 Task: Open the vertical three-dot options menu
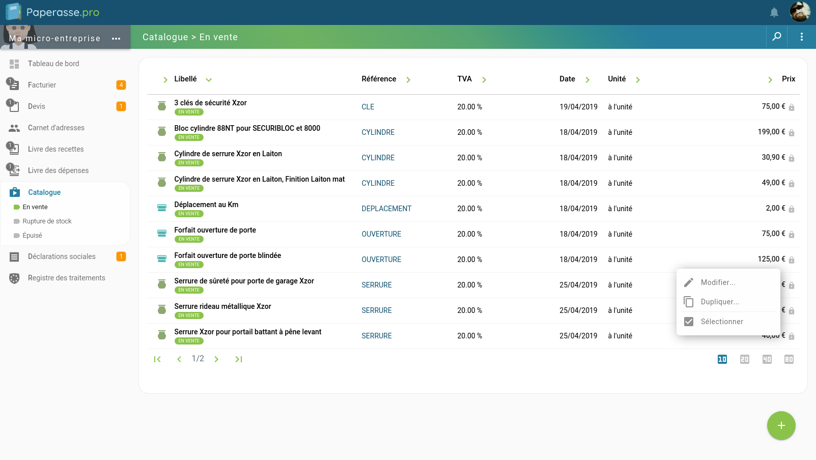(x=801, y=37)
